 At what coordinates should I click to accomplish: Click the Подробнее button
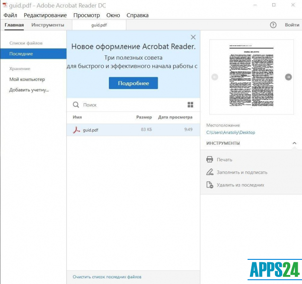(133, 83)
